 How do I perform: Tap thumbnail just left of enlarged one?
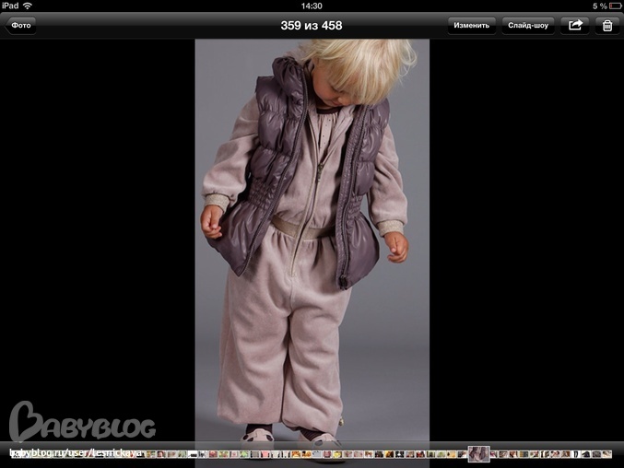[464, 454]
